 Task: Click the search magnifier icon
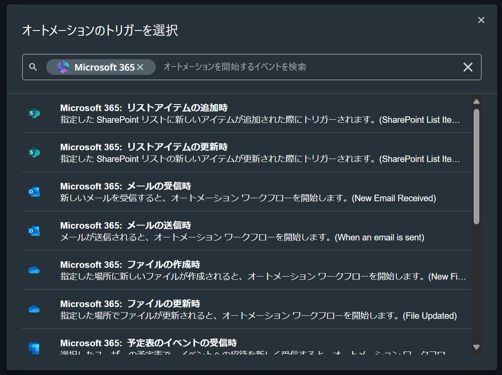click(x=33, y=67)
